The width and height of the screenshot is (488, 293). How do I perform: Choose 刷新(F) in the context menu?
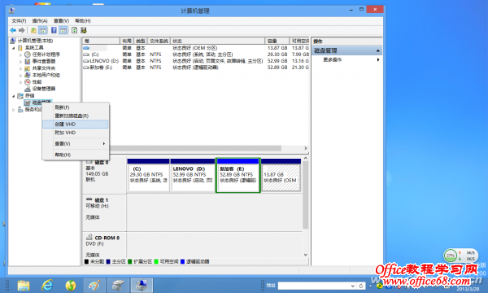(x=76, y=107)
